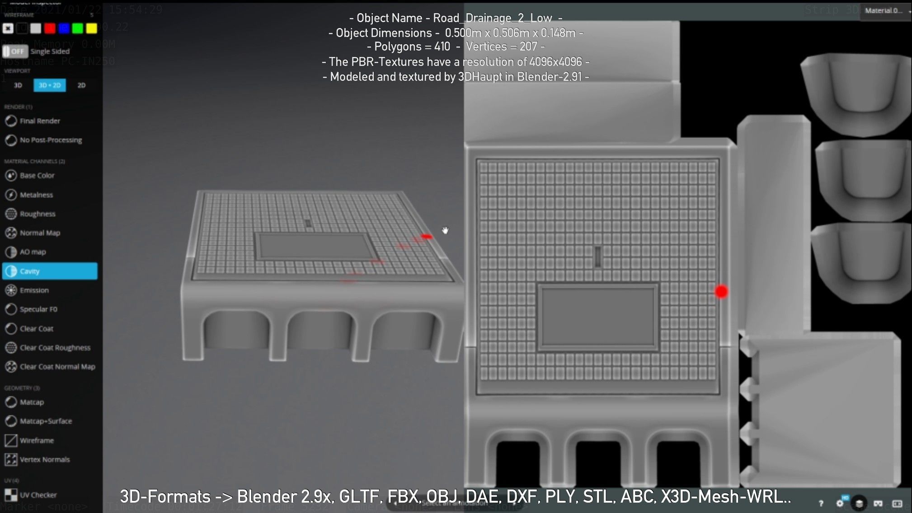Screen dimensions: 912x513
Task: Toggle the Model Inspector layers icon
Action: 859,503
